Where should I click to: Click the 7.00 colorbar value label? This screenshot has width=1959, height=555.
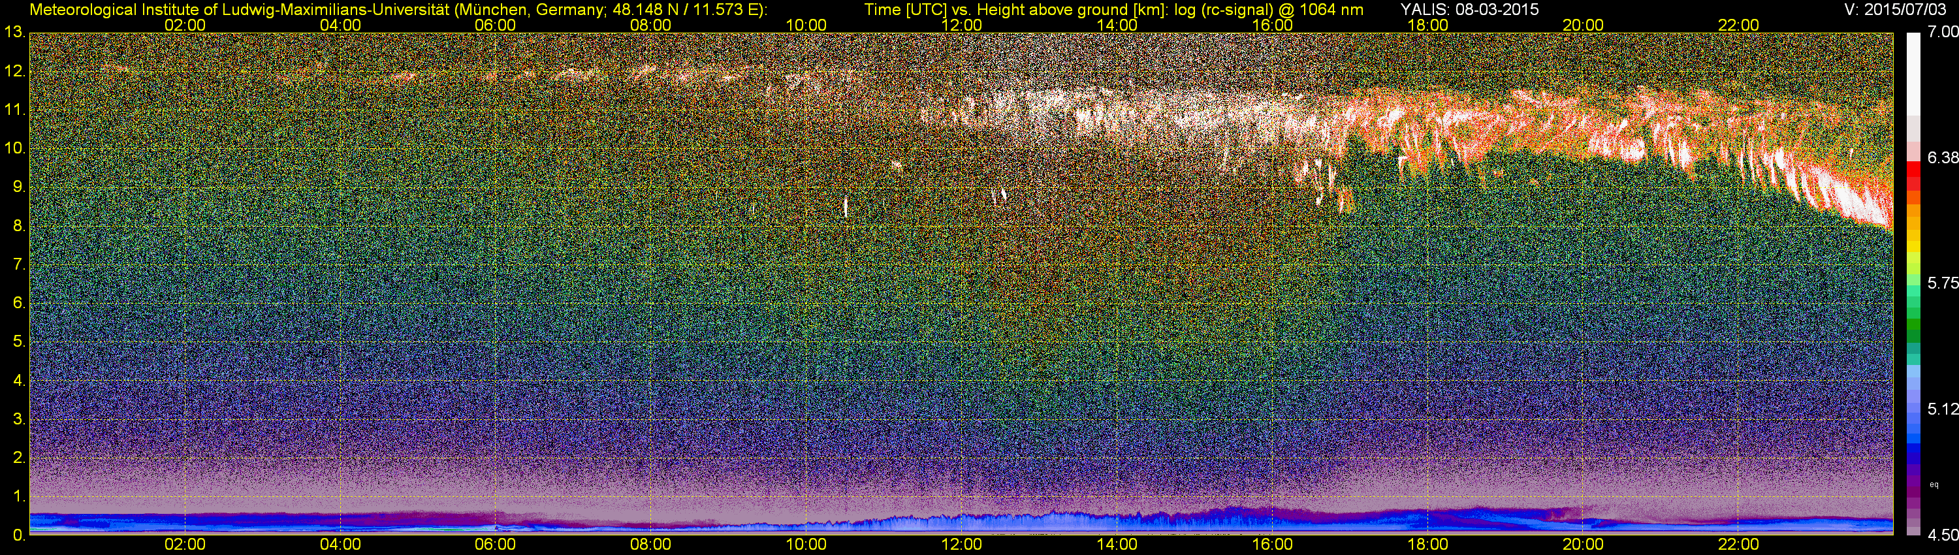point(1942,32)
